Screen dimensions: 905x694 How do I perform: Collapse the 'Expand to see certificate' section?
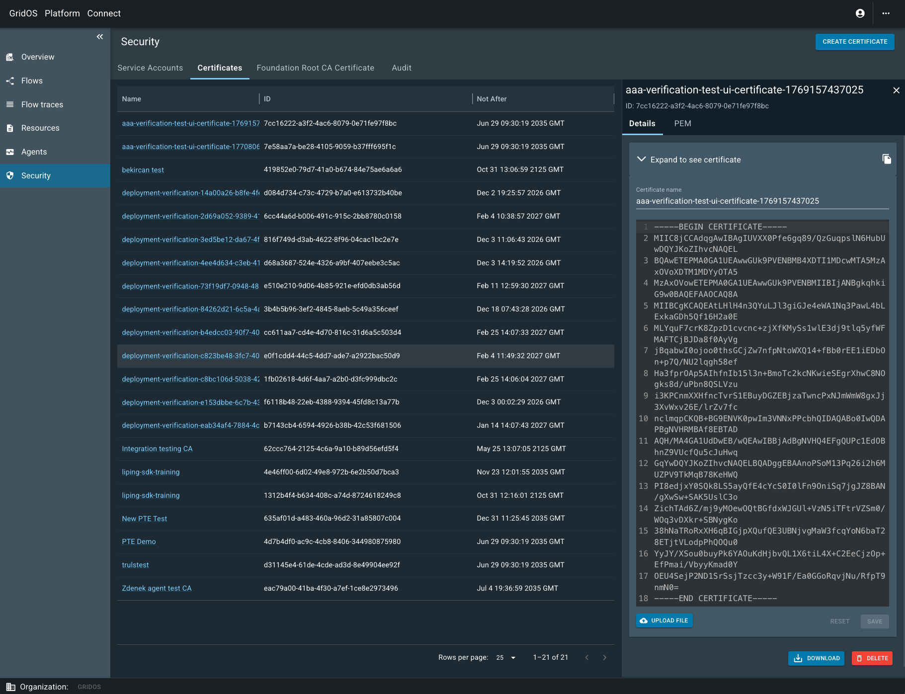tap(642, 159)
